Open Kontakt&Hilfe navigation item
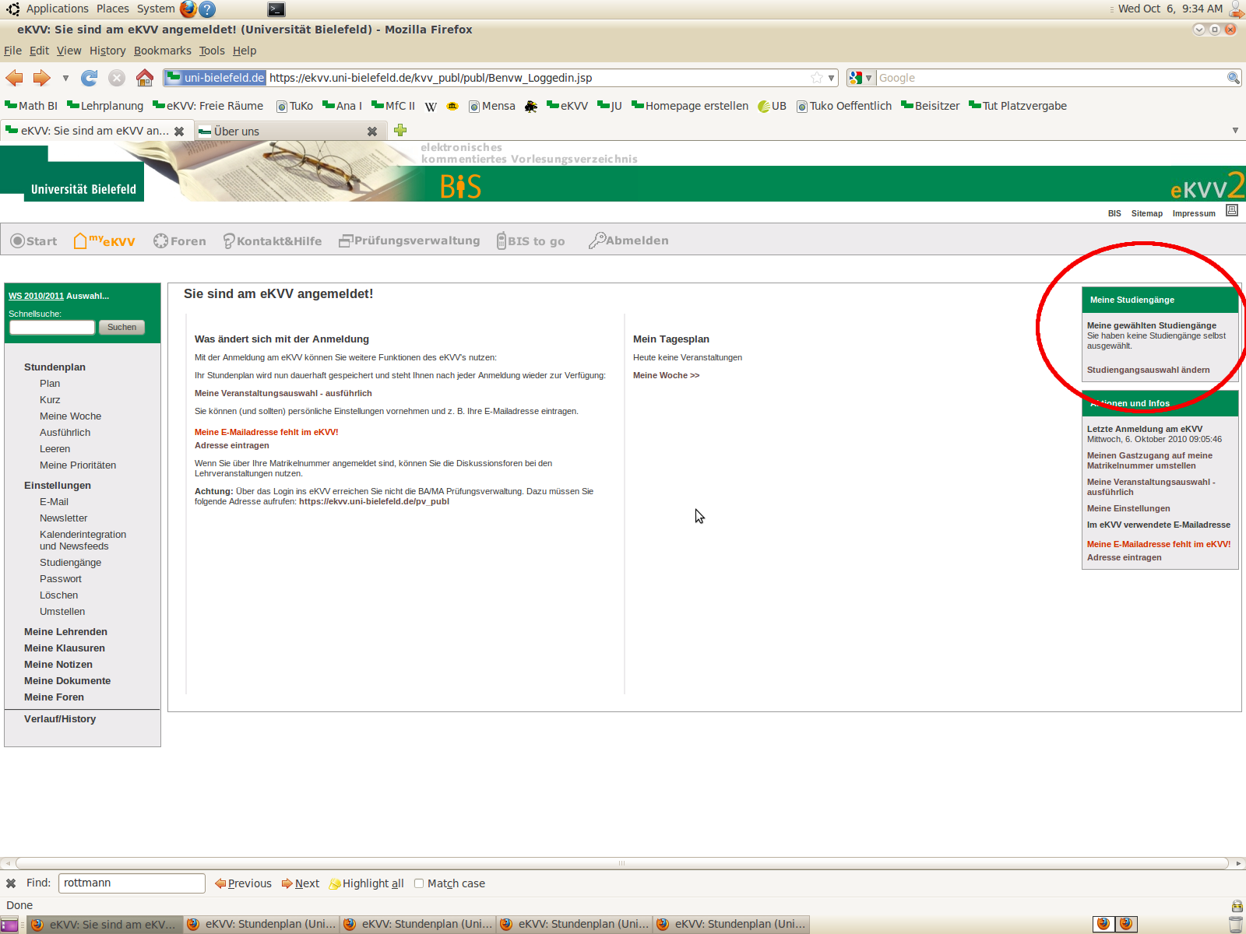 coord(273,241)
